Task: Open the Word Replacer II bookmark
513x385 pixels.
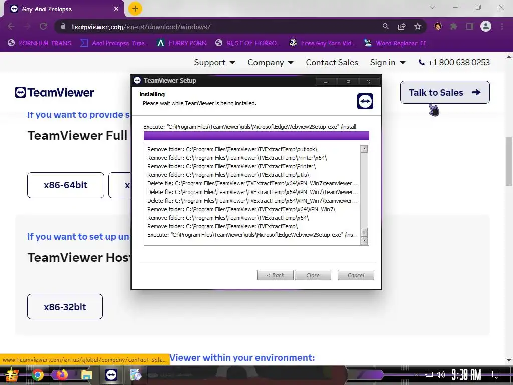Action: coord(395,43)
